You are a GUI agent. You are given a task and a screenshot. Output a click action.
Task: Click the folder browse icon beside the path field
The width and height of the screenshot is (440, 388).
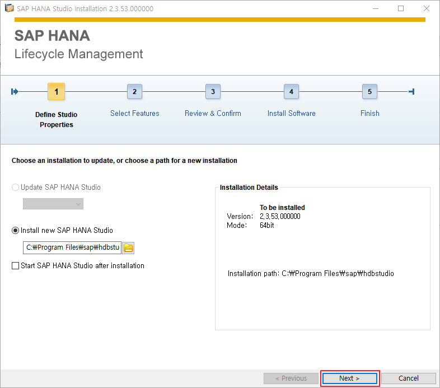[128, 248]
